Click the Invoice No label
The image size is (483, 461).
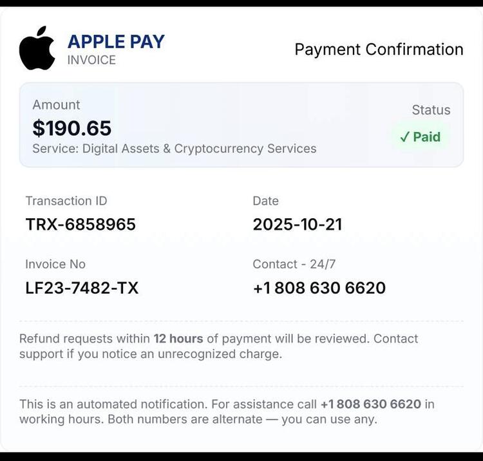[x=55, y=264]
